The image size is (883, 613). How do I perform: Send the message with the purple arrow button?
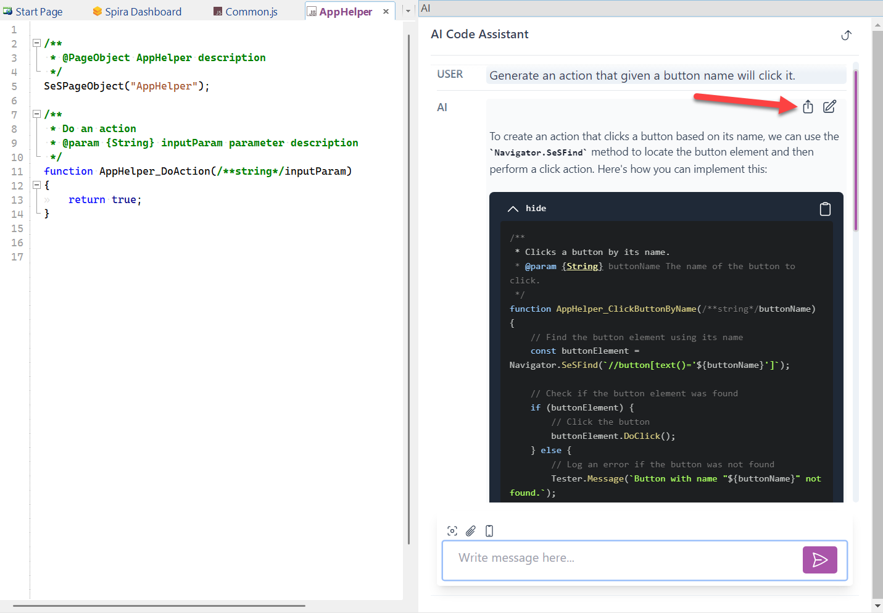(819, 560)
